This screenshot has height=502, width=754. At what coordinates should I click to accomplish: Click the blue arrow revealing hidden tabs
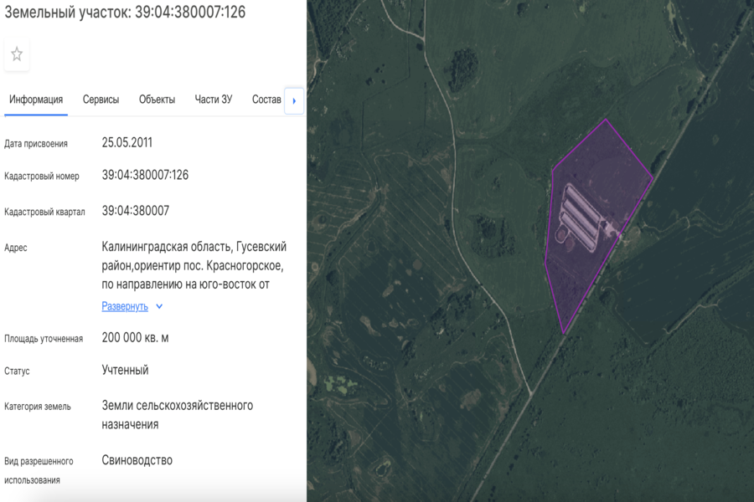coord(294,100)
